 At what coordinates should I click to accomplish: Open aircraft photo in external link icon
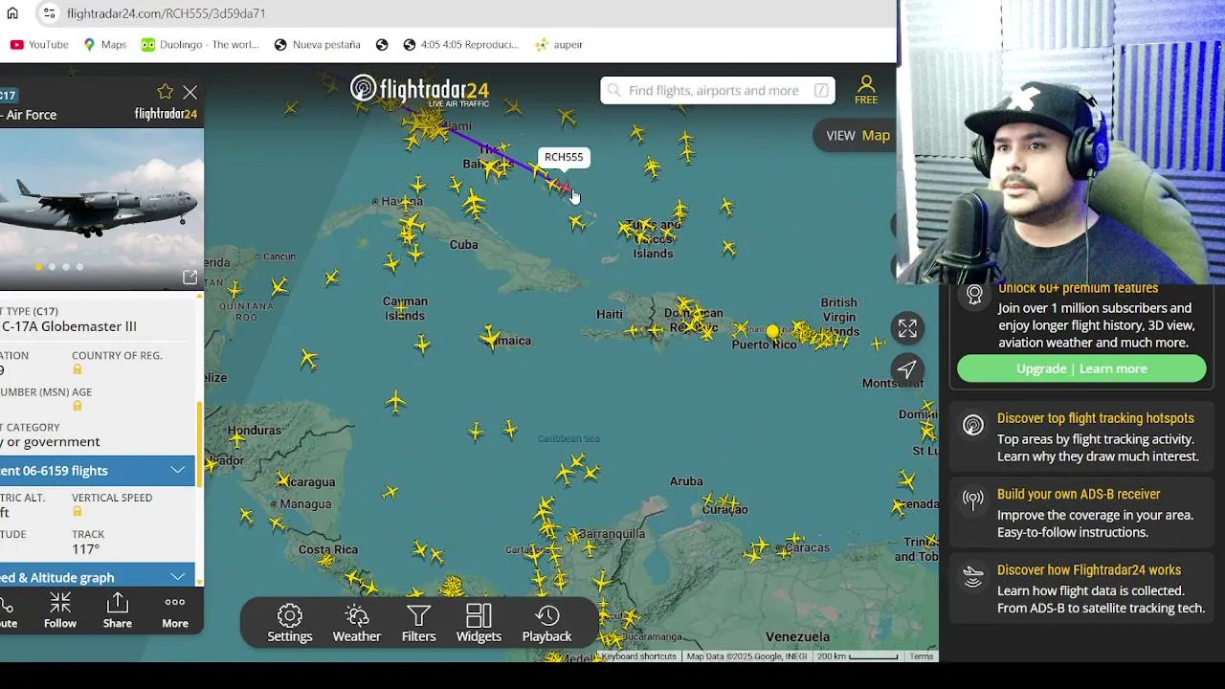coord(189,277)
